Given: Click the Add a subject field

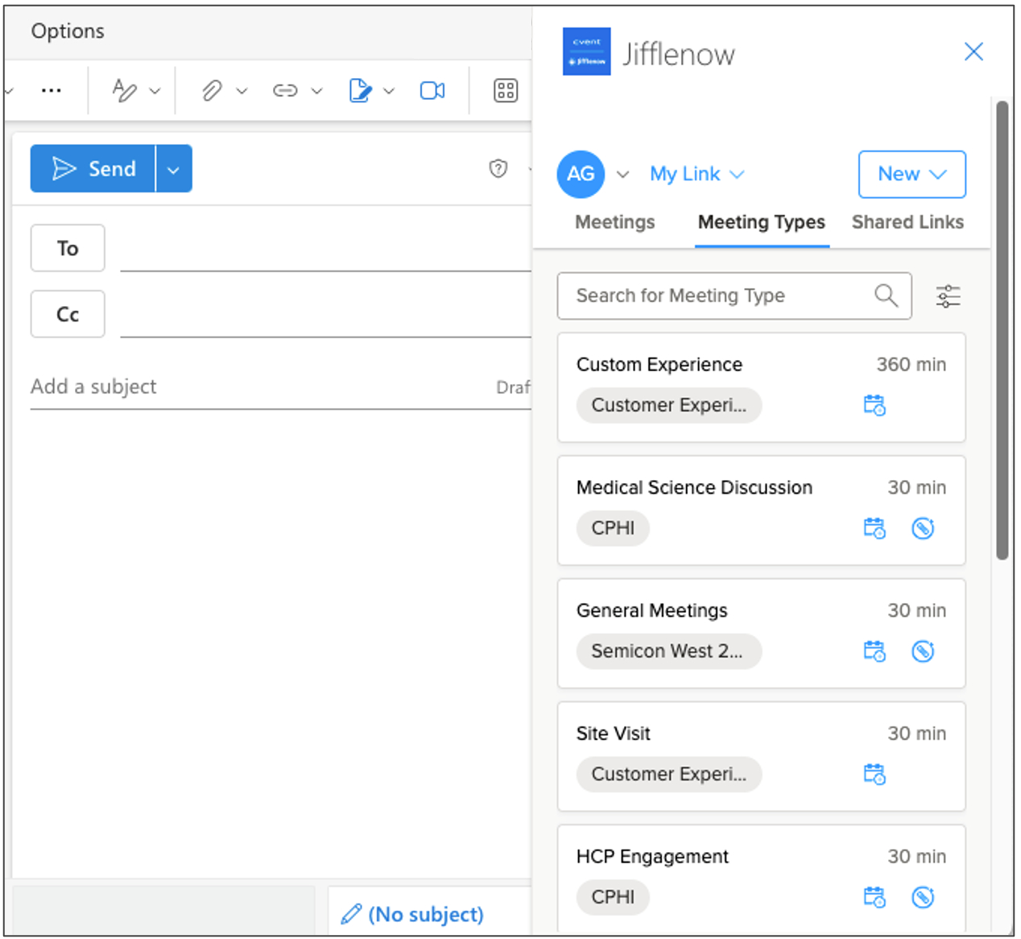Looking at the screenshot, I should [x=258, y=387].
